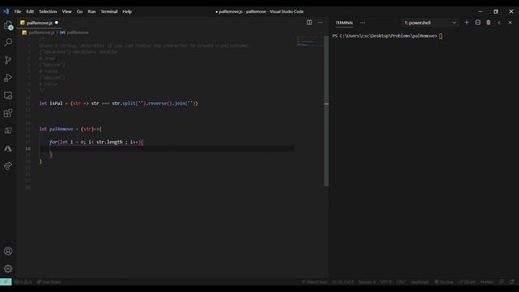The width and height of the screenshot is (519, 292).
Task: Open the Remote Explorer view
Action: coord(8,96)
